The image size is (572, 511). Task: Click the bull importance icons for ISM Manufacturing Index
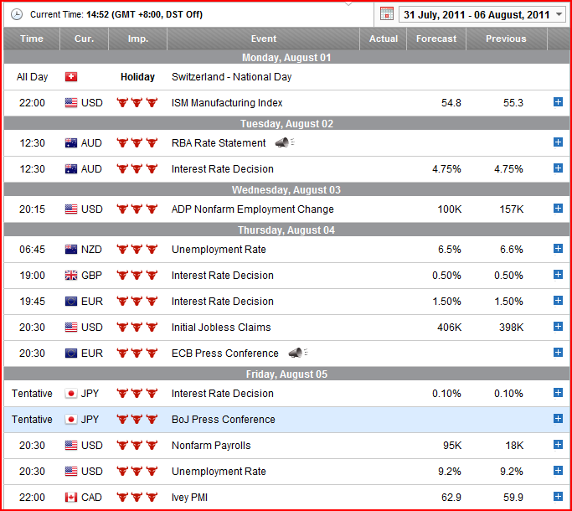[137, 102]
